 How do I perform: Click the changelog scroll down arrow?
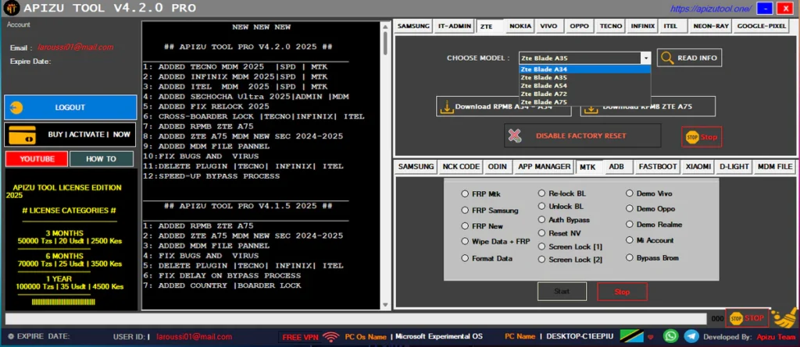(386, 305)
